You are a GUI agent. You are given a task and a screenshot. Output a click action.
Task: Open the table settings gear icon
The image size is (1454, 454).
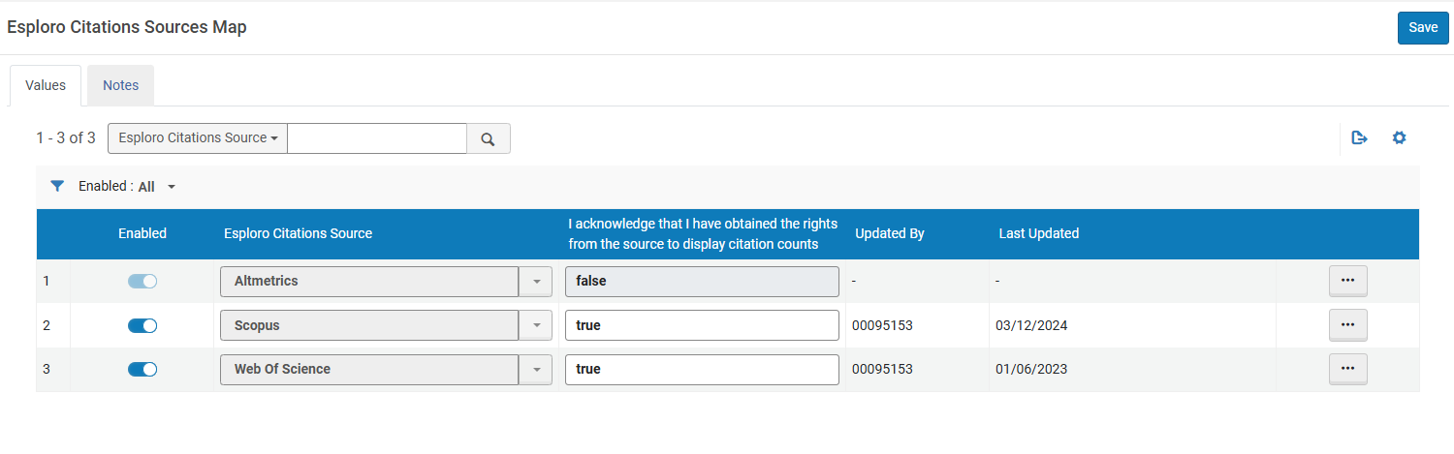coord(1399,138)
